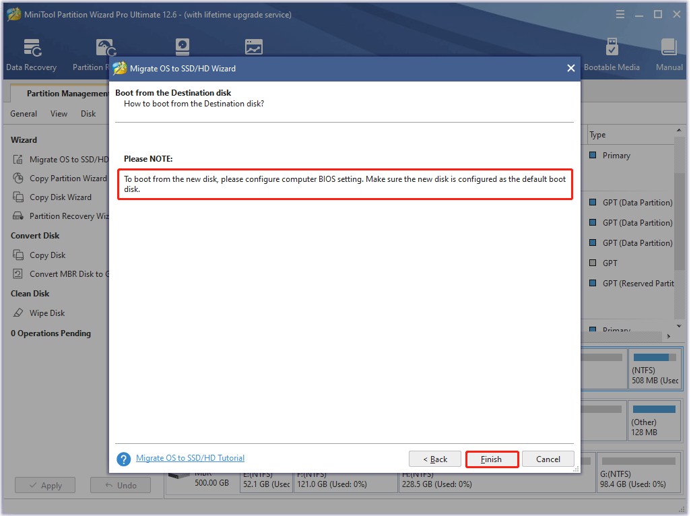Click the 'Boot from the Destination disk' heading
Viewport: 691px width, 516px height.
pyautogui.click(x=173, y=93)
